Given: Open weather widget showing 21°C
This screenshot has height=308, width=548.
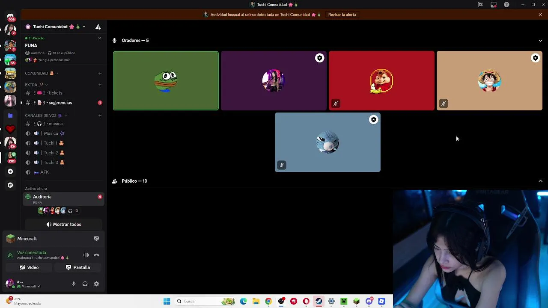Looking at the screenshot, I should 24,301.
